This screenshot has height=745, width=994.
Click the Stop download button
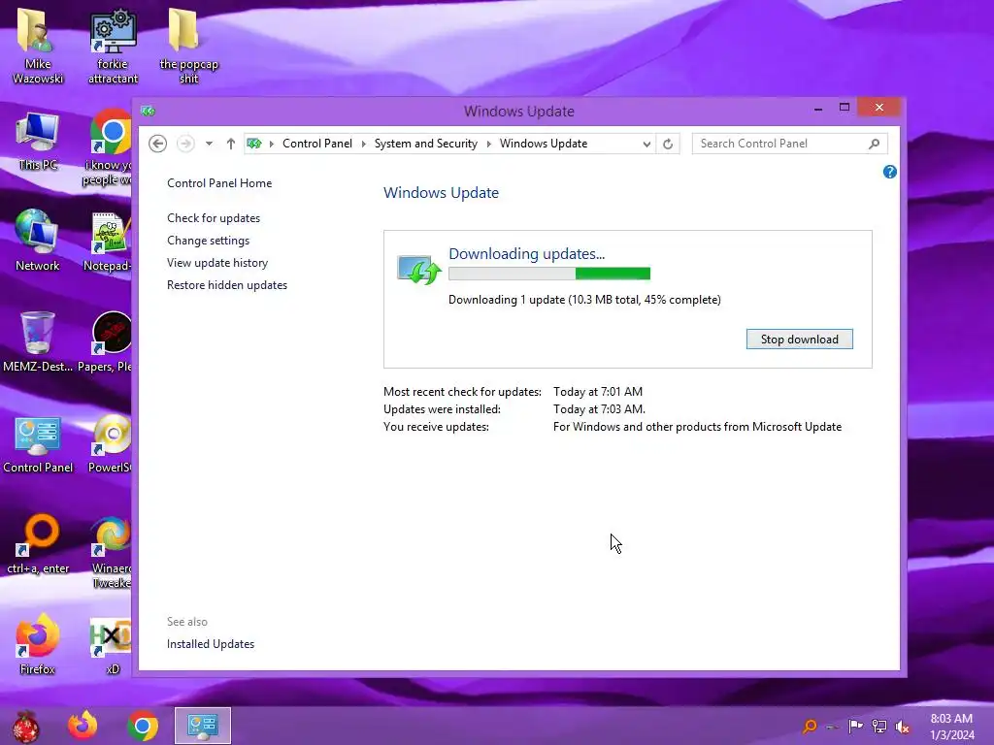[x=800, y=339]
